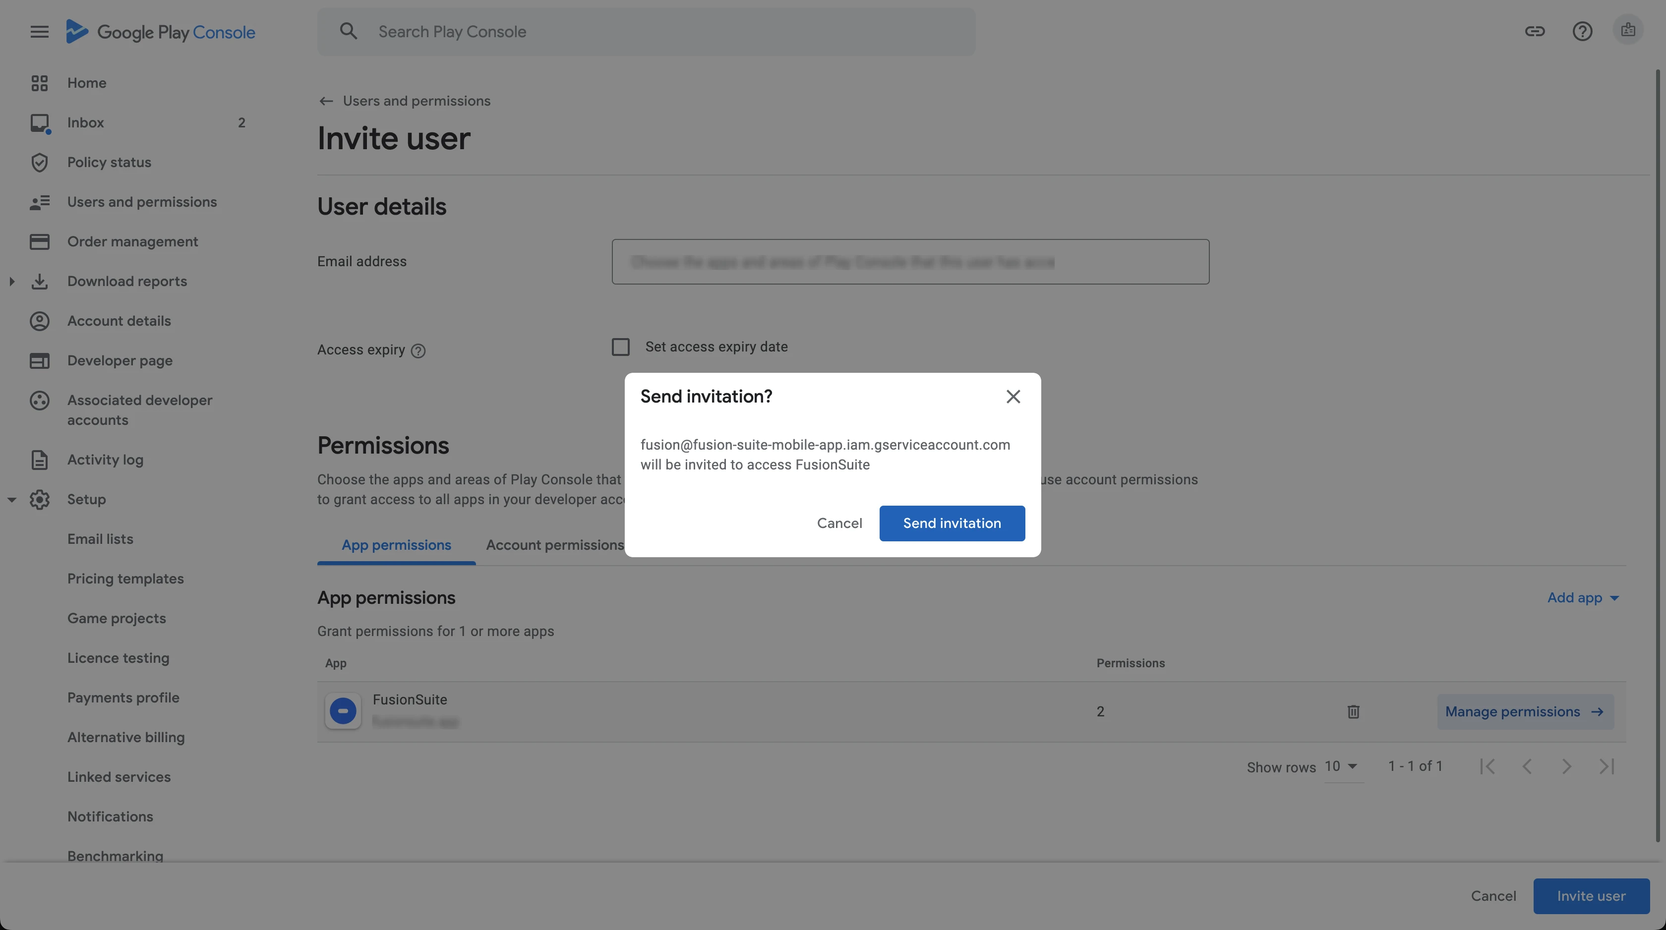Enable Set access expiry date checkbox

tap(620, 348)
